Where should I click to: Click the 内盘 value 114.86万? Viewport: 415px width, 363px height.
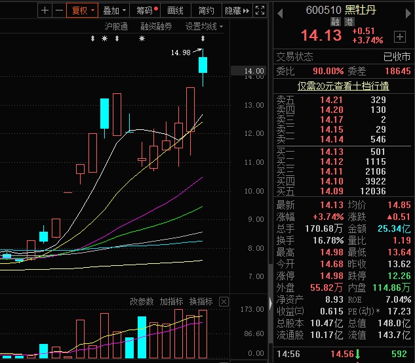point(391,288)
